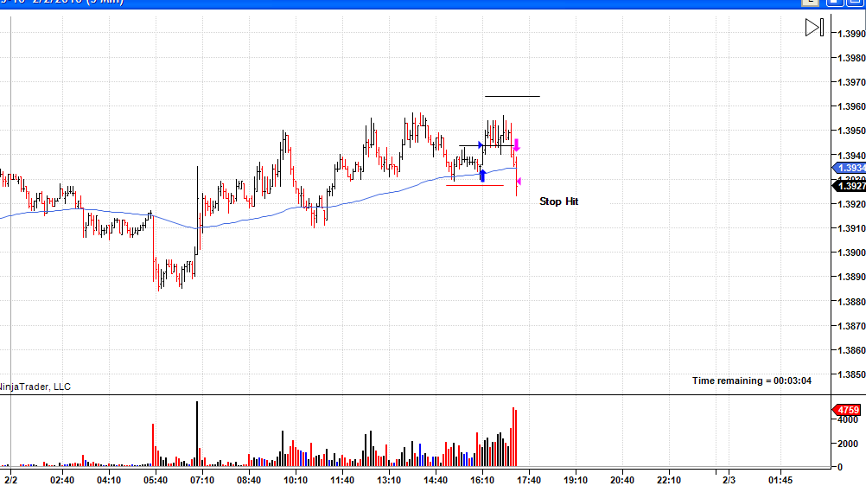Select the 'Stop Hit' text annotation

click(558, 201)
